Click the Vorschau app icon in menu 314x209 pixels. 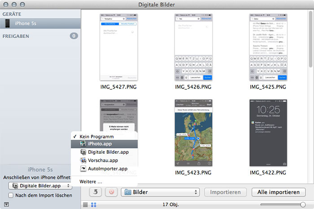pyautogui.click(x=83, y=160)
